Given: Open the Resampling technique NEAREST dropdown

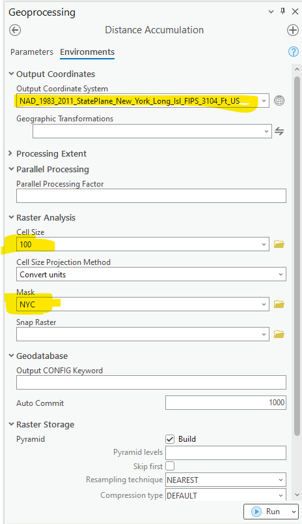Looking at the screenshot, I should 226,480.
